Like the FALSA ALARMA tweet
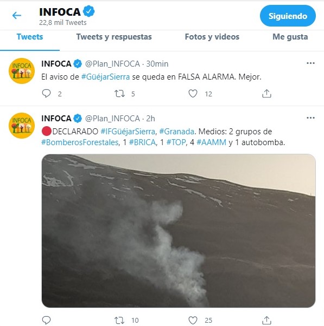 coord(193,94)
